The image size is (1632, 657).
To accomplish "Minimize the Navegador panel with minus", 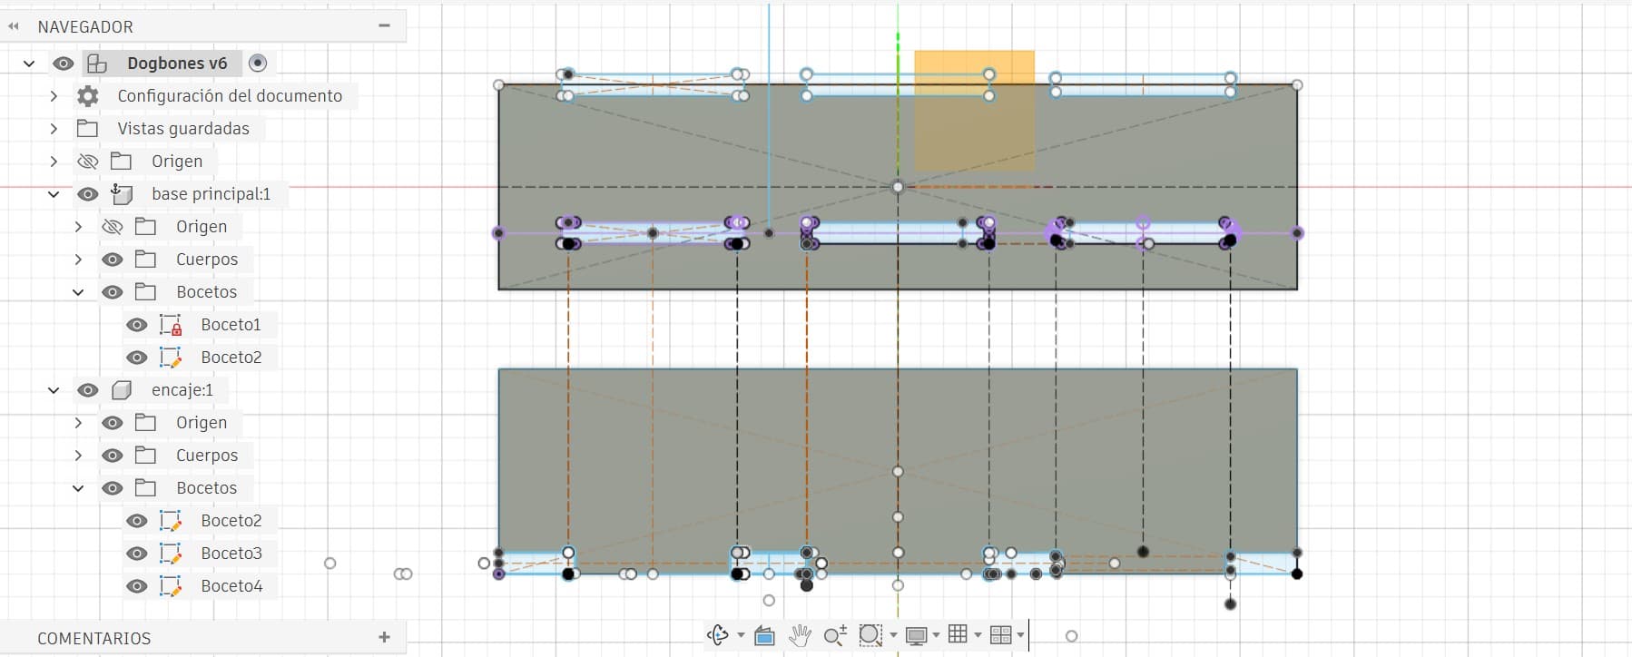I will (384, 26).
